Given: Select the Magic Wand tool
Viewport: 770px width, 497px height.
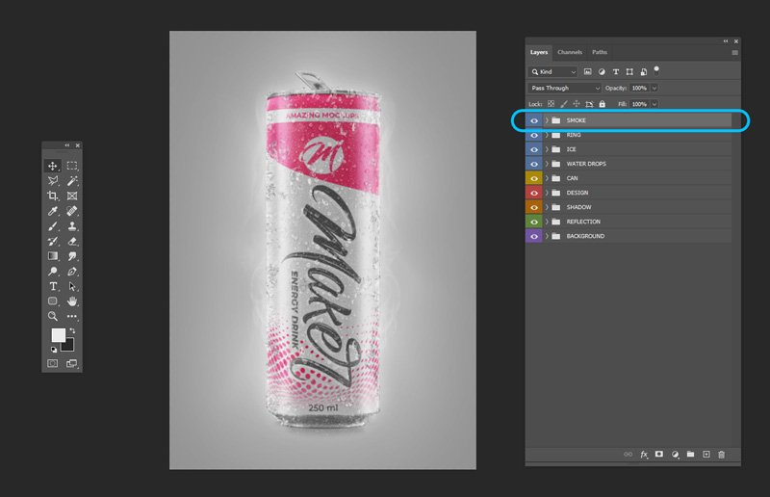Looking at the screenshot, I should click(72, 181).
